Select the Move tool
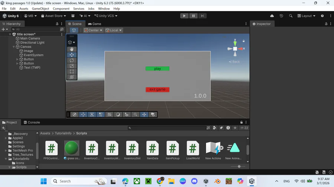Viewport: 334px width, 187px height. (72, 55)
